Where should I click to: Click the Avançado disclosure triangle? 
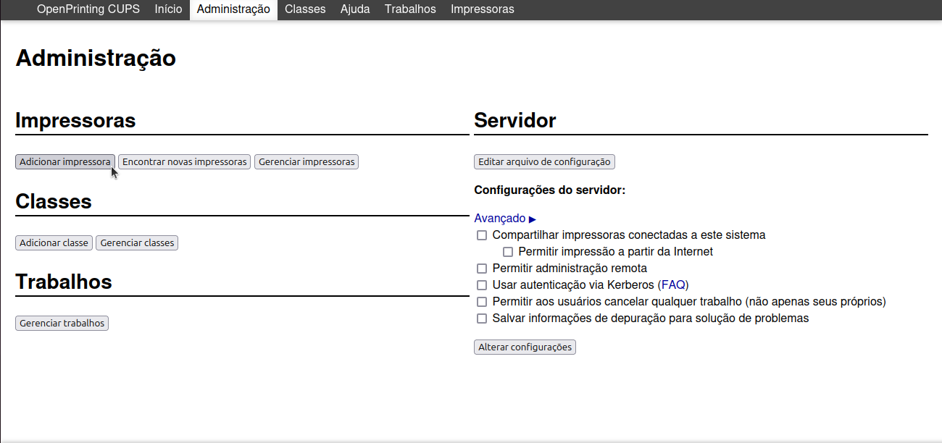[533, 219]
